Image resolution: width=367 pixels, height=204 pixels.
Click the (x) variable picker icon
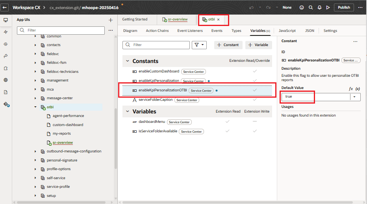coord(358,89)
